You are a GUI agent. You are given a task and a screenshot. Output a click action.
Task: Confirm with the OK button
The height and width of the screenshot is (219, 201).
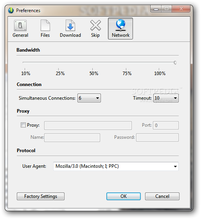point(124,196)
